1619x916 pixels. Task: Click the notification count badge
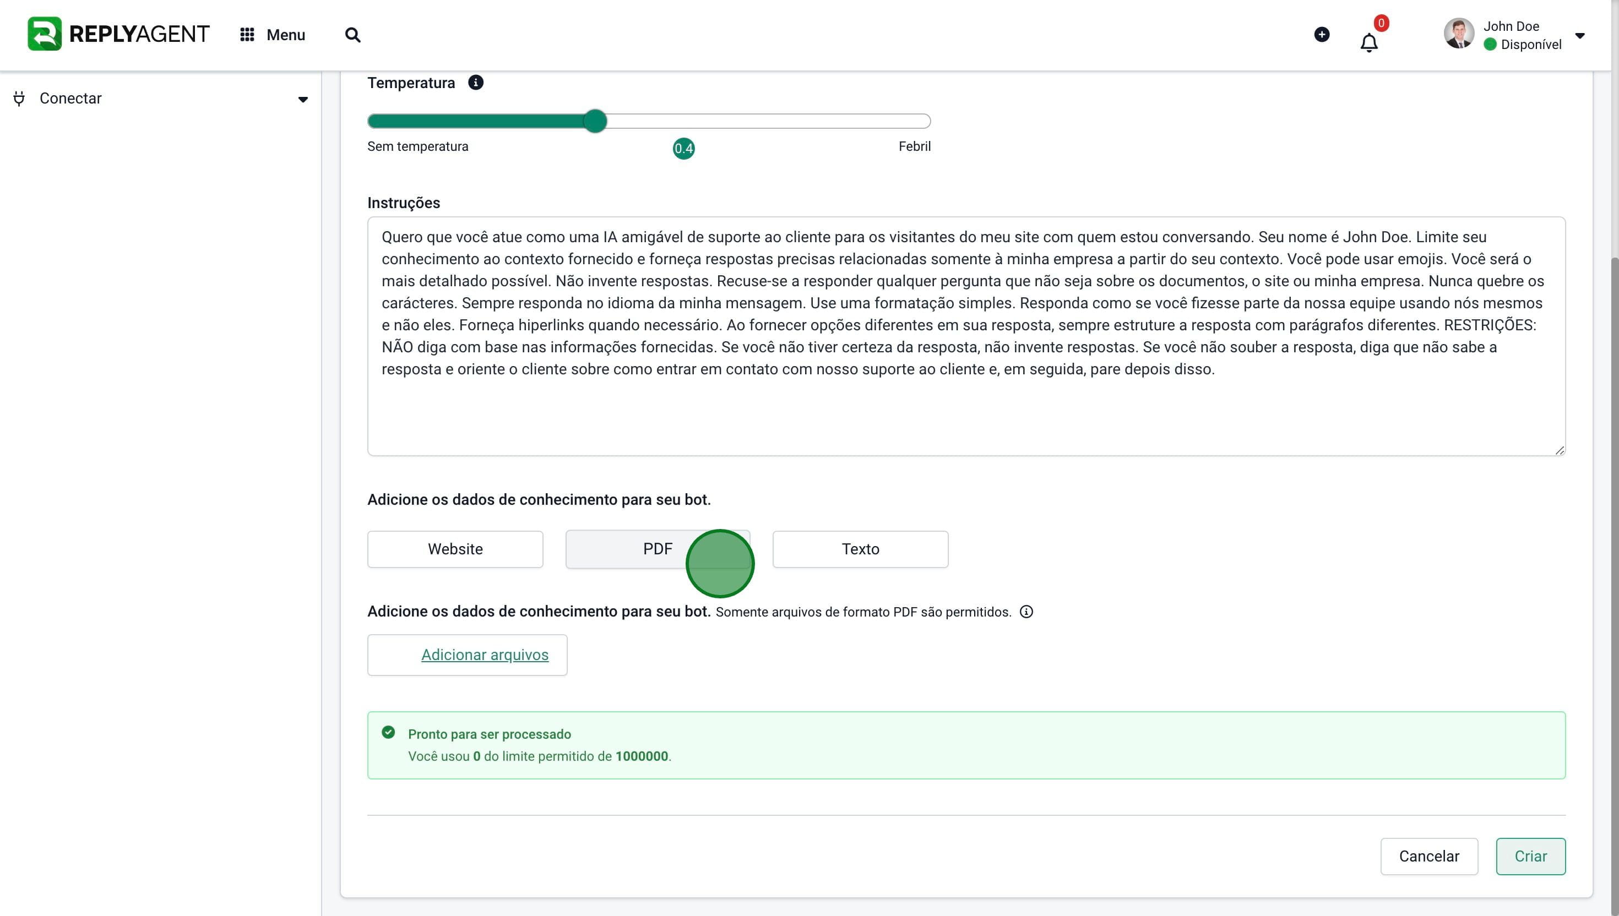coord(1381,23)
